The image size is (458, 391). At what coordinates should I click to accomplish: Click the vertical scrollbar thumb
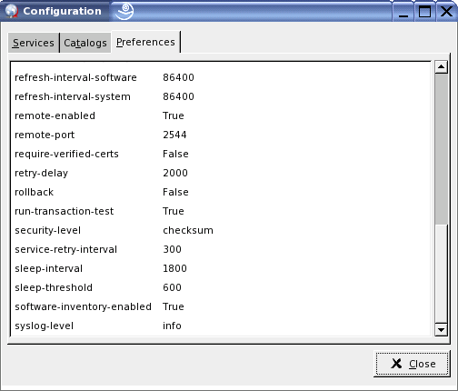(x=441, y=149)
